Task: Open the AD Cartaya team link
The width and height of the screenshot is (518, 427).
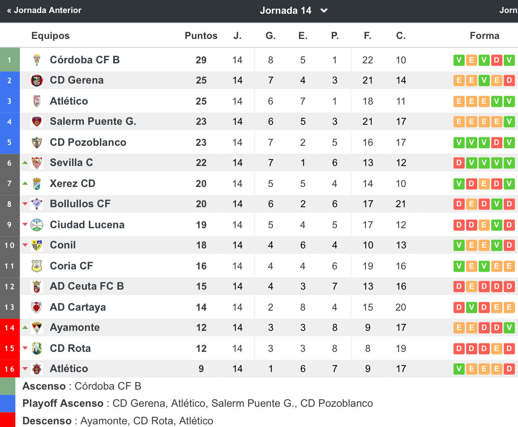Action: [78, 307]
